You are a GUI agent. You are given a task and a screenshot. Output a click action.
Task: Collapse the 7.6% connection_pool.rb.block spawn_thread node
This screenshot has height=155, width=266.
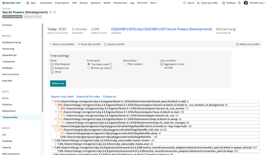pyautogui.click(x=53, y=148)
